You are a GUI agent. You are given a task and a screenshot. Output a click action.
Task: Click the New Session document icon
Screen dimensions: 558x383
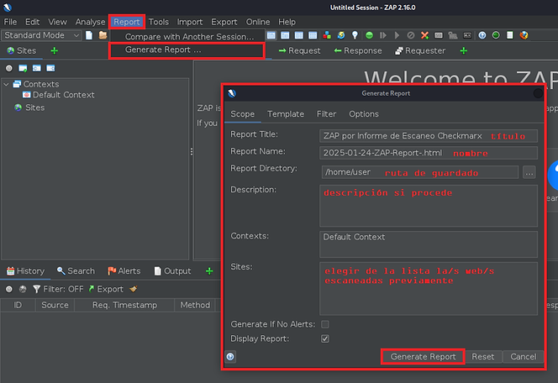89,35
